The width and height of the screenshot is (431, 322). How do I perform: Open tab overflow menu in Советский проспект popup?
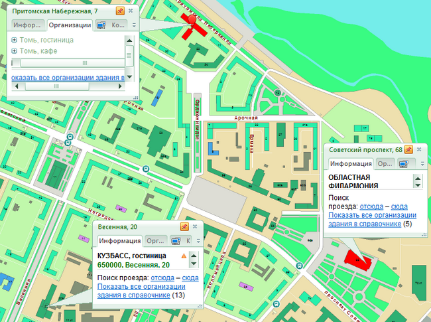422,163
